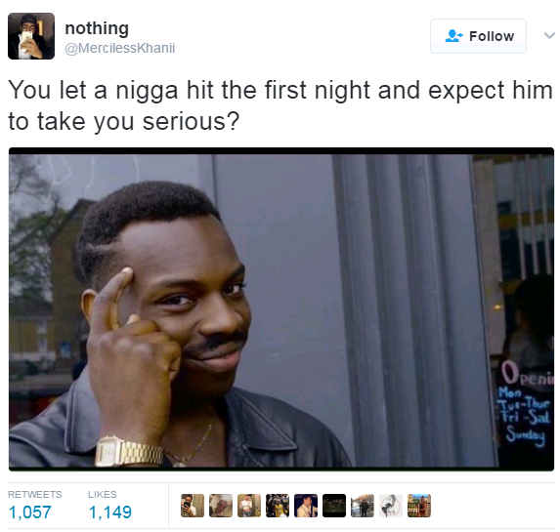Click the follow person-plus icon

pyautogui.click(x=453, y=36)
